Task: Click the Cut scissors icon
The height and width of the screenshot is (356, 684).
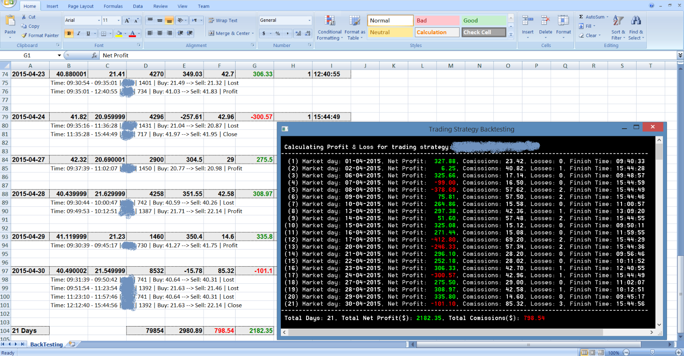Action: 24,17
